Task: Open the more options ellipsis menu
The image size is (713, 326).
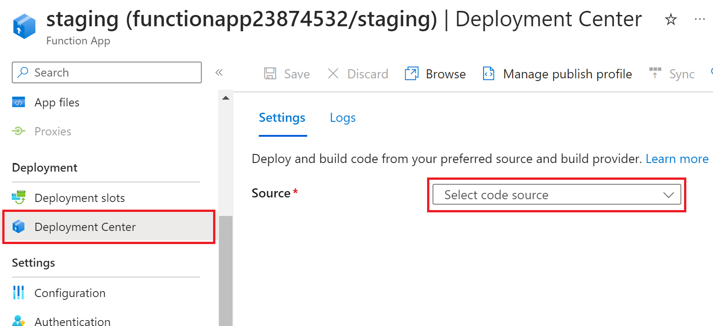Action: pyautogui.click(x=699, y=19)
